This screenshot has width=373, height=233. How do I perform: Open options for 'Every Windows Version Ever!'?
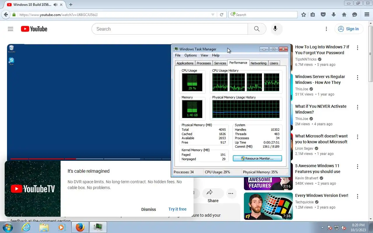tap(358, 196)
